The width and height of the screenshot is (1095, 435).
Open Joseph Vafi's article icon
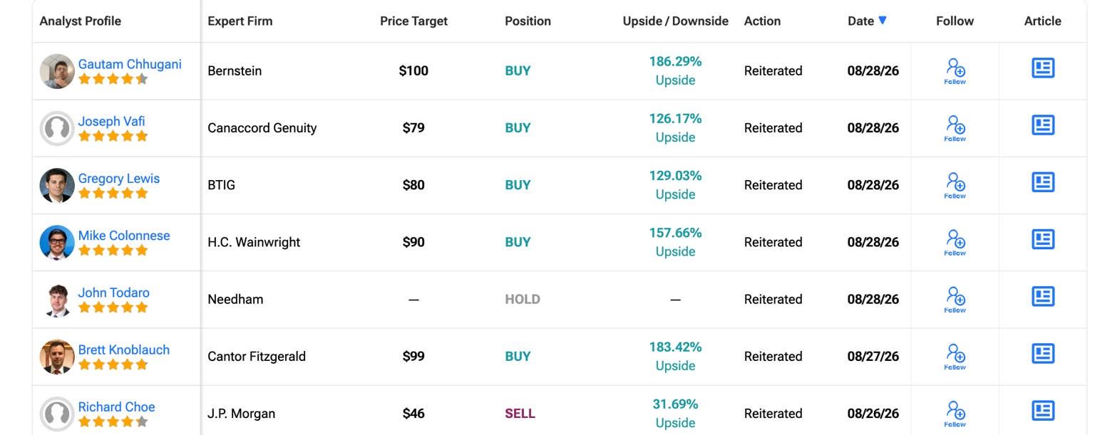[x=1043, y=125]
